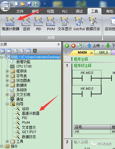
Task: Select 通信 in project tree
Action: [x=20, y=99]
